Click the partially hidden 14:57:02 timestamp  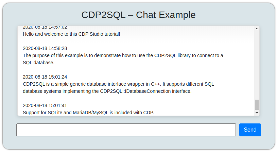[45, 28]
